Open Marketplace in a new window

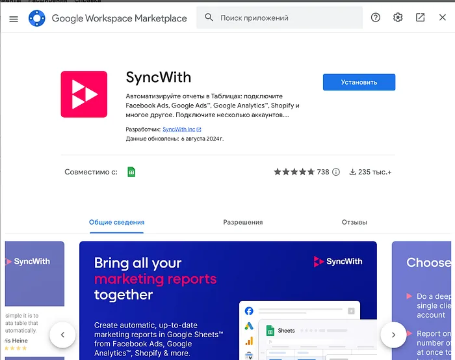click(x=420, y=18)
